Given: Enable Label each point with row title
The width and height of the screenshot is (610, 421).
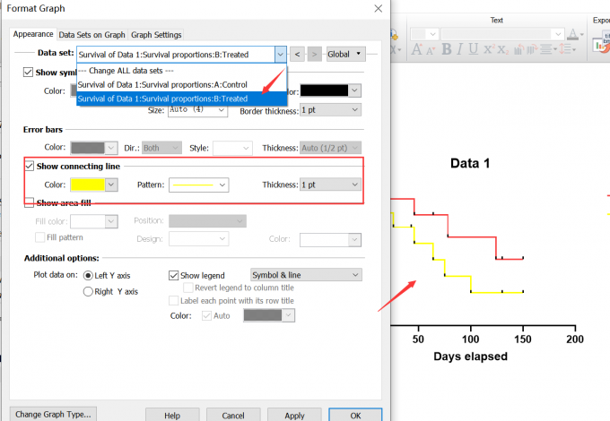Looking at the screenshot, I should pos(173,301).
